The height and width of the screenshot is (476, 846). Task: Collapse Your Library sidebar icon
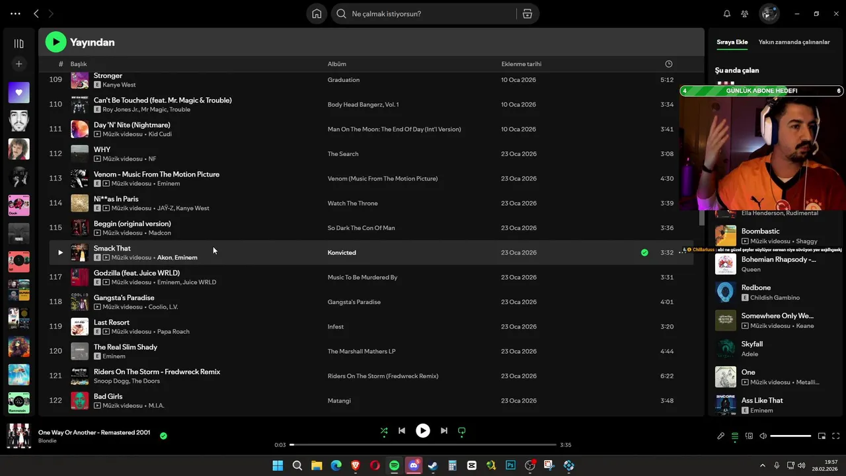click(x=19, y=44)
